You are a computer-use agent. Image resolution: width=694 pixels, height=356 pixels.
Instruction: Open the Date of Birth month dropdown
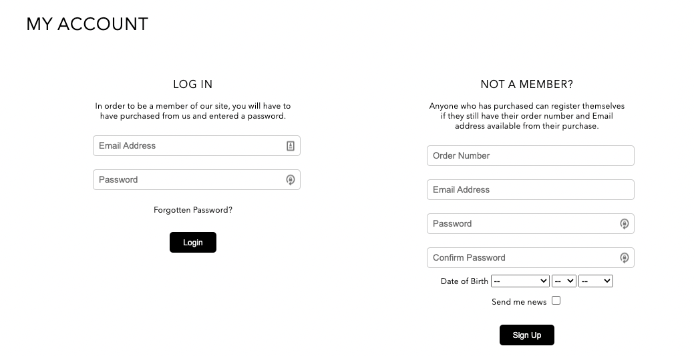[520, 281]
